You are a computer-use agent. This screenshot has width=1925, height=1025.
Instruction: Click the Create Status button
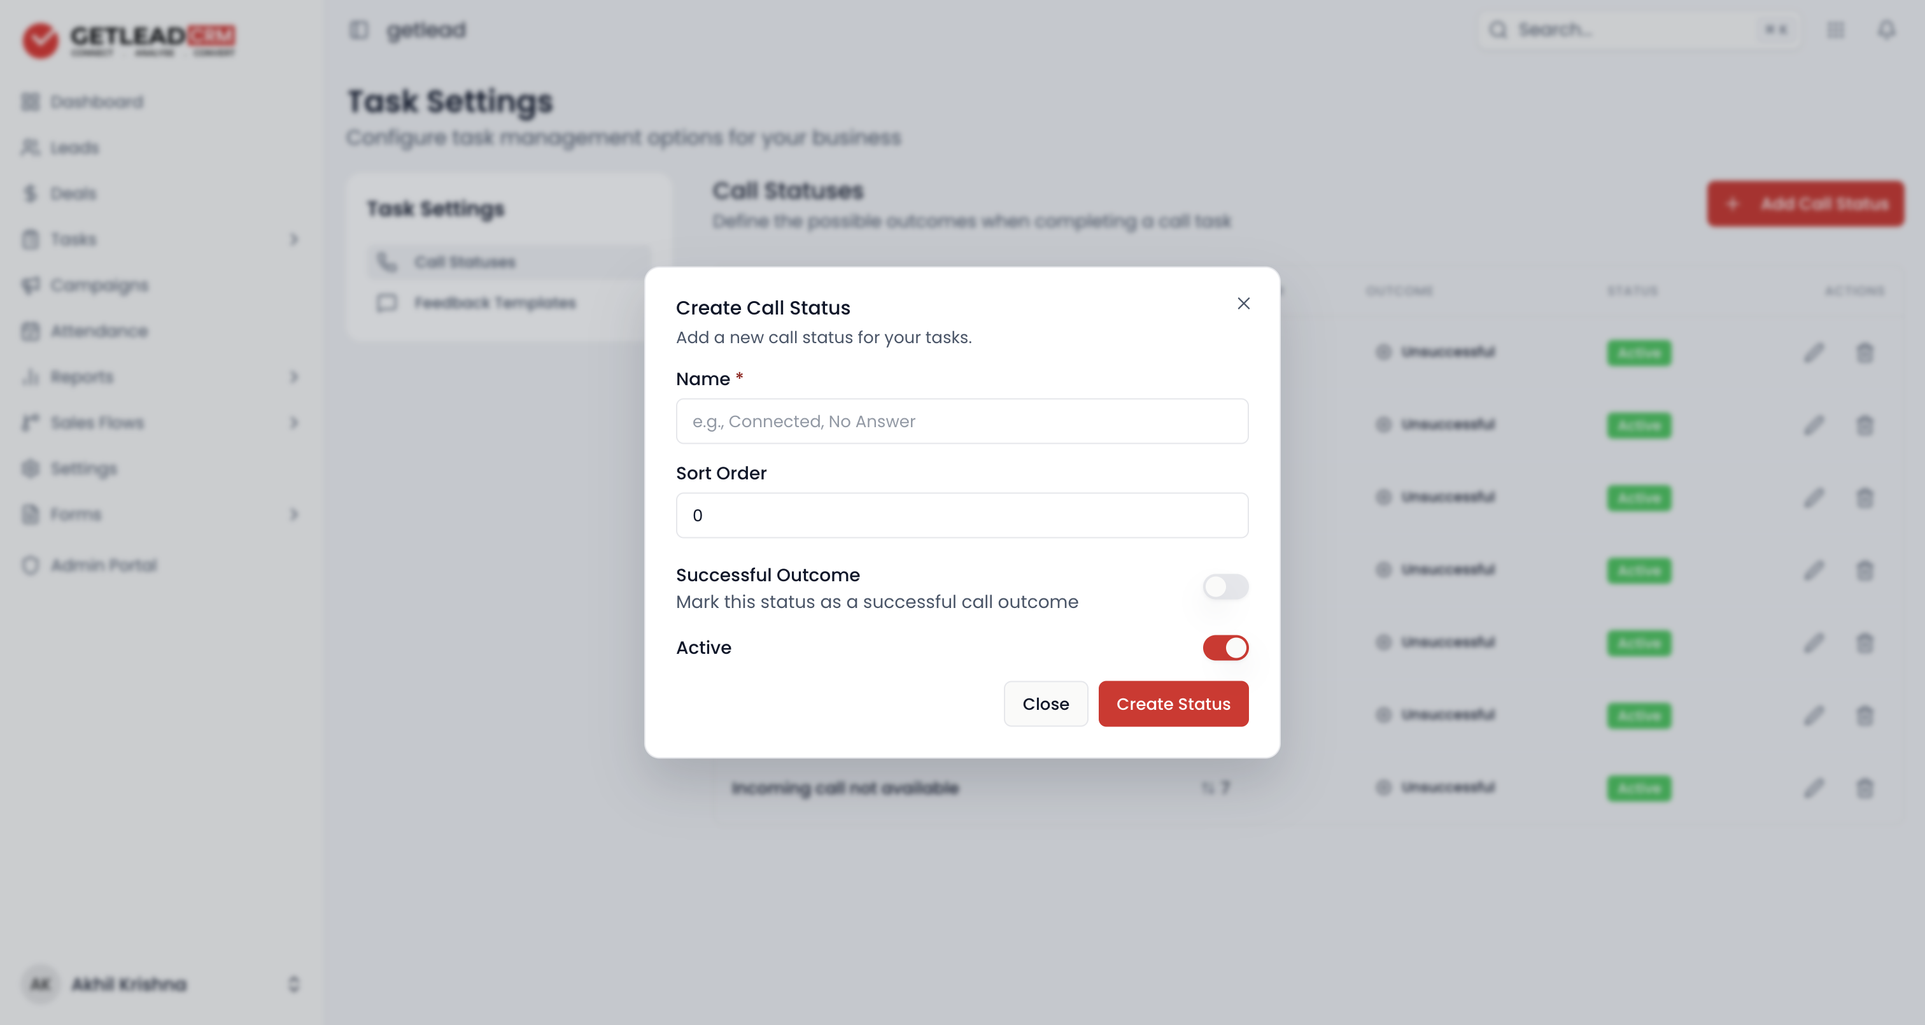(x=1173, y=703)
